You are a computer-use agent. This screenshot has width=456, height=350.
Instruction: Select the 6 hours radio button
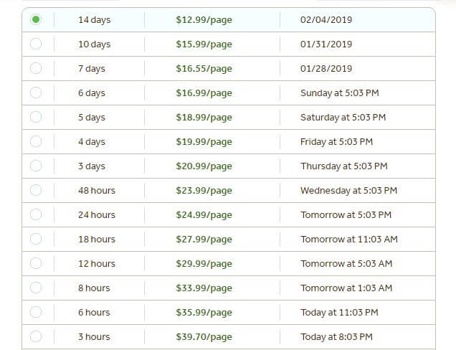[x=36, y=312]
